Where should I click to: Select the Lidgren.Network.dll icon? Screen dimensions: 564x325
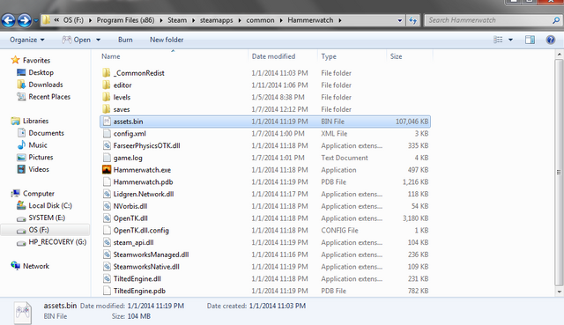[x=107, y=194]
